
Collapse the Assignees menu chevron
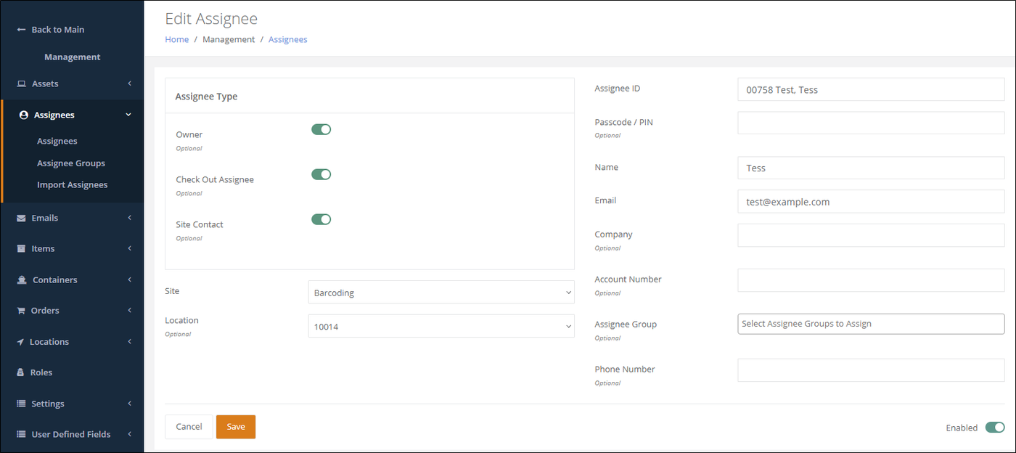[x=128, y=115]
